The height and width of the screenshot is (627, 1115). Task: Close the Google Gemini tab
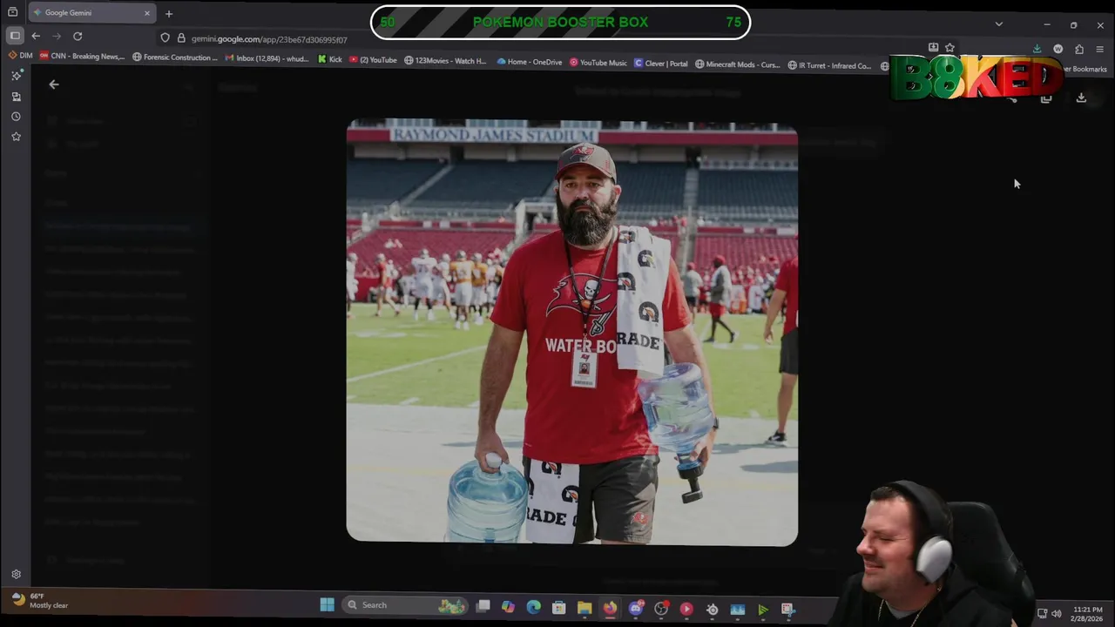[x=146, y=13]
